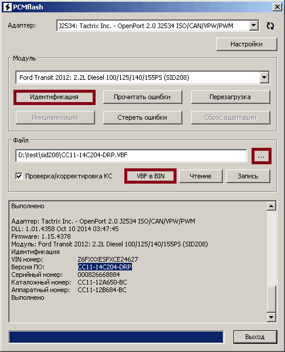Expand the Адаптер dropdown arrow
The width and height of the screenshot is (285, 352).
tap(253, 26)
